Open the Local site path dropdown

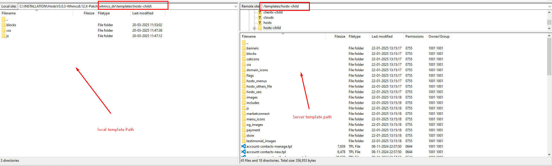[236, 6]
